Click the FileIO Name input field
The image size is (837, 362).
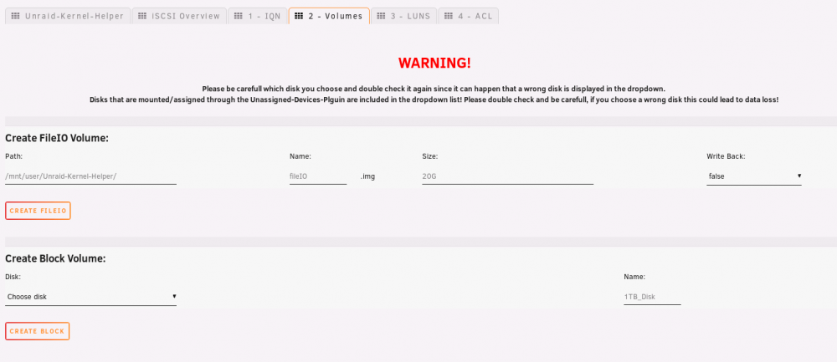pyautogui.click(x=318, y=176)
